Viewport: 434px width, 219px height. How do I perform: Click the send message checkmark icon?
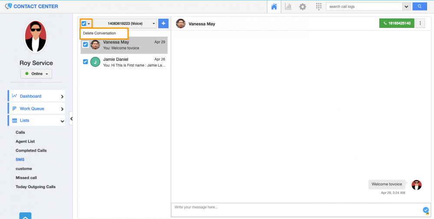pos(426,210)
